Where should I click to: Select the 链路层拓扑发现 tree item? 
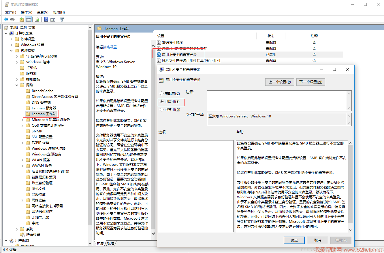coord(44,177)
